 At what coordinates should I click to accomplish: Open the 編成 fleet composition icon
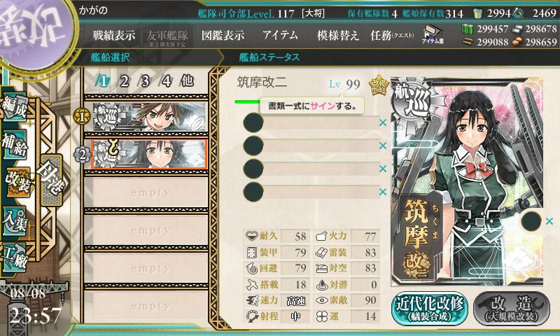[15, 107]
